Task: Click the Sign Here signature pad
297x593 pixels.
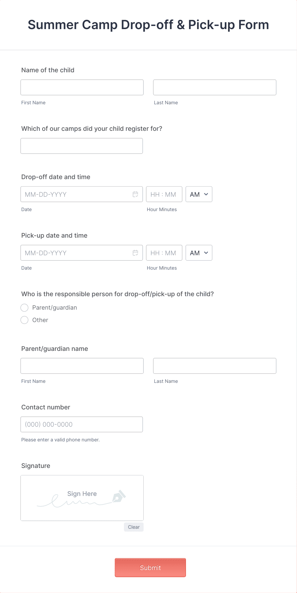Action: tap(82, 498)
